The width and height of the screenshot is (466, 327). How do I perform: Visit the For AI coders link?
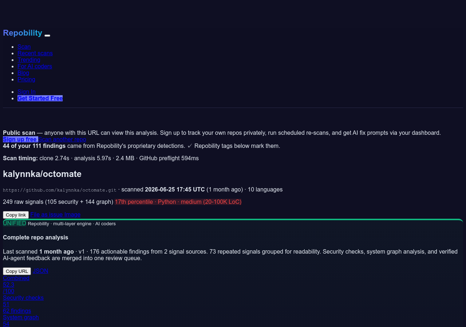point(35,66)
